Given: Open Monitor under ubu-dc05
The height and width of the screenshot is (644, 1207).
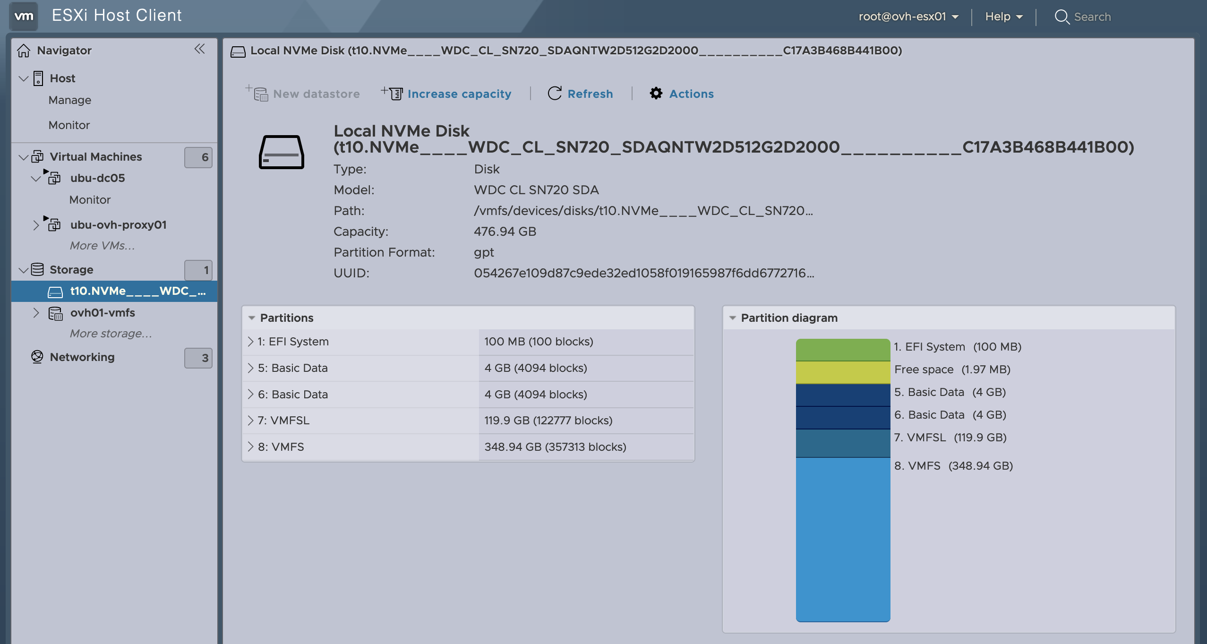Looking at the screenshot, I should coord(90,200).
